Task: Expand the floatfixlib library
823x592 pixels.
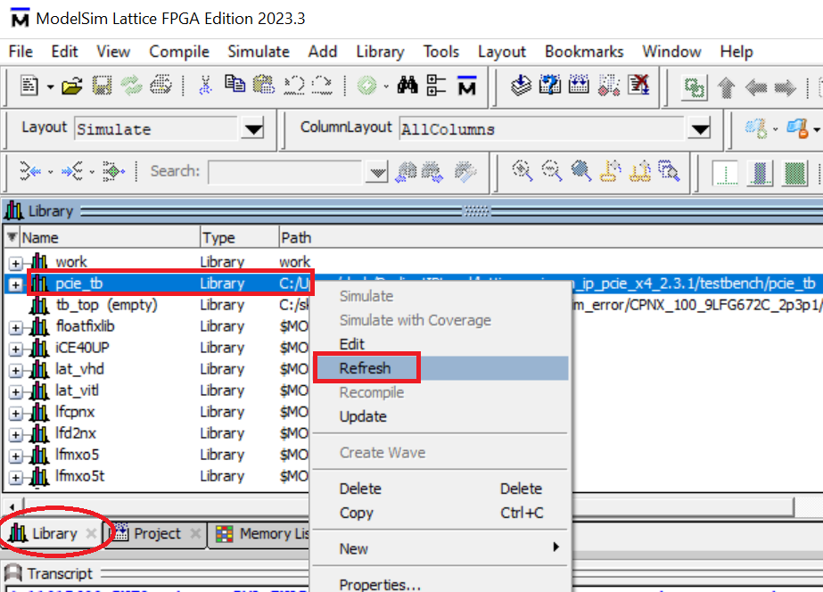Action: pos(16,327)
